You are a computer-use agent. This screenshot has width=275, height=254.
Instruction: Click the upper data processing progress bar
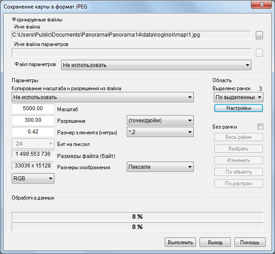137,217
